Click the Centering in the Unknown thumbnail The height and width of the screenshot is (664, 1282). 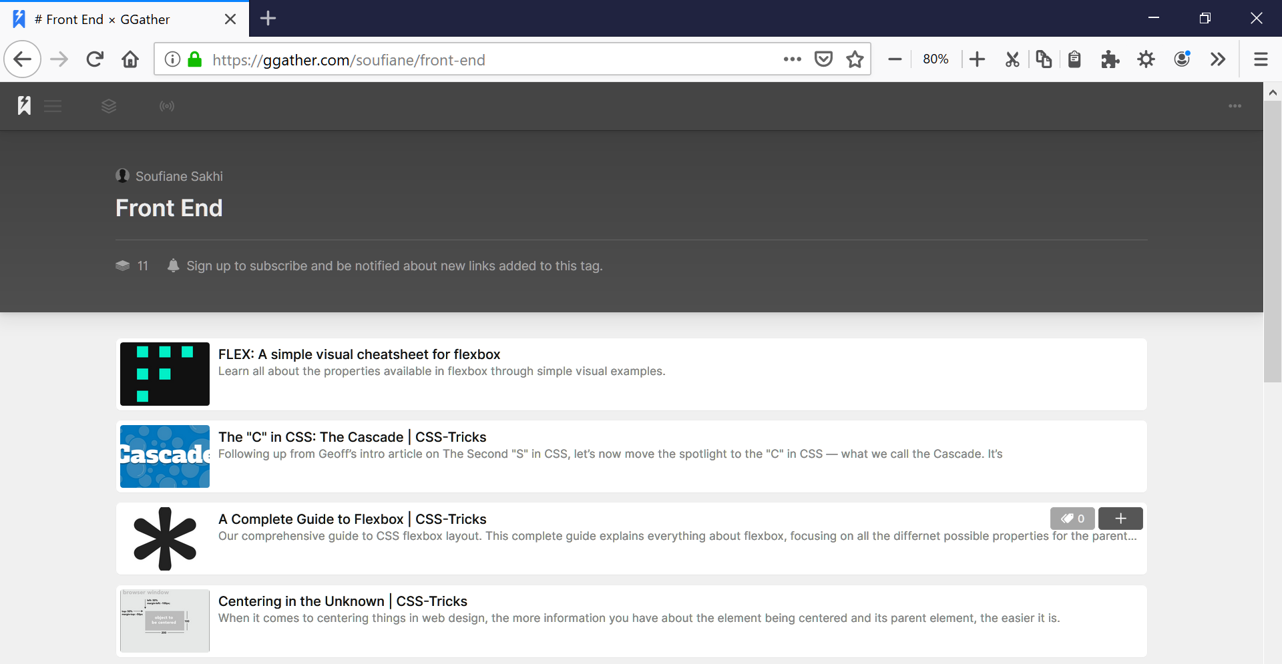tap(165, 621)
